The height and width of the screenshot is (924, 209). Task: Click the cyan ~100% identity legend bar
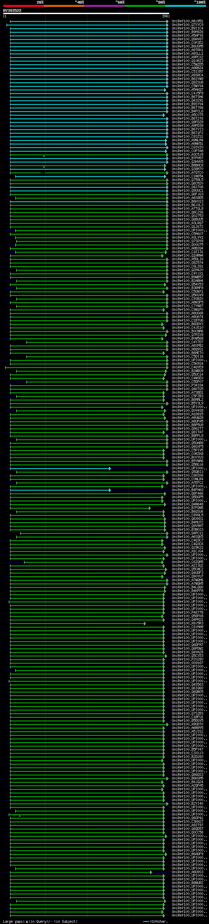coord(185,6)
